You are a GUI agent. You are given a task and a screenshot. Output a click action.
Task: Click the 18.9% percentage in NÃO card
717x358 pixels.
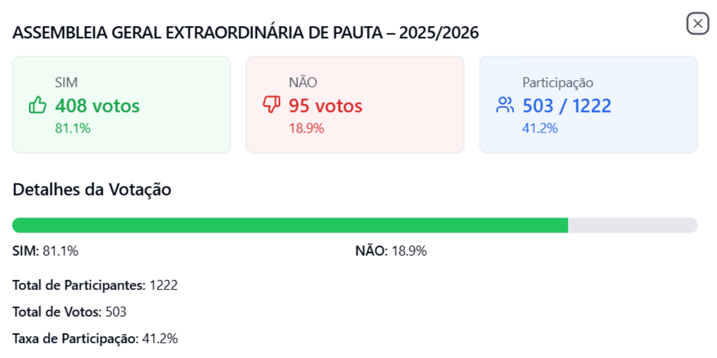[x=307, y=128]
